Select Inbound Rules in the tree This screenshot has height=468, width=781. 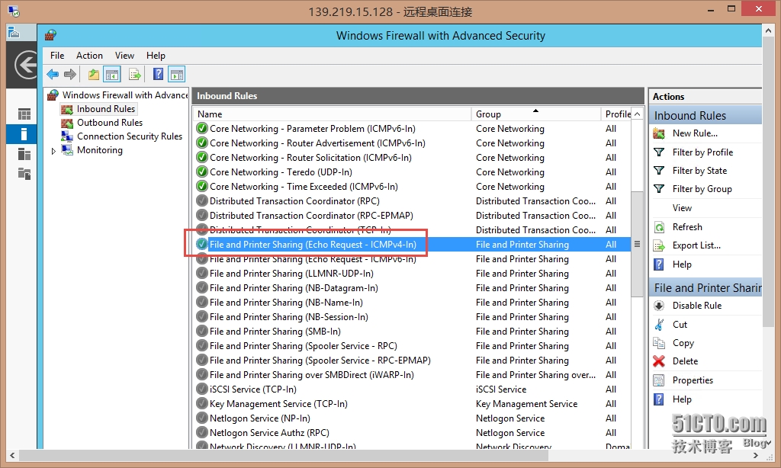click(x=105, y=109)
